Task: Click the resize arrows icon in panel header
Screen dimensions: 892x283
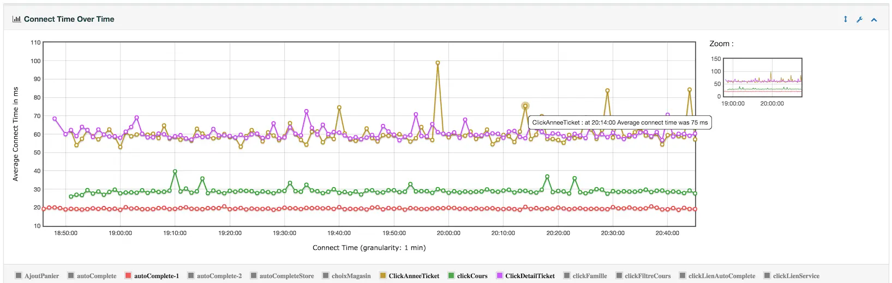Action: [x=846, y=19]
